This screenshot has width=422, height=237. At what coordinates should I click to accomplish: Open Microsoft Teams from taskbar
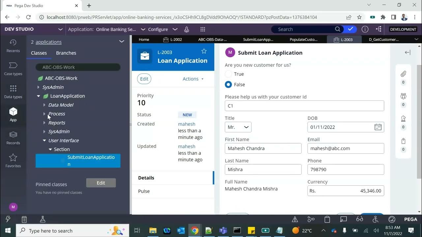(x=223, y=230)
